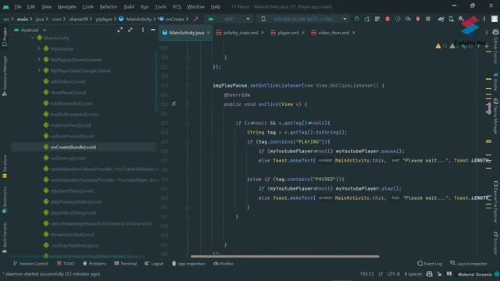Screen dimensions: 500x281
Task: Click the UTF-8 encoding status item
Action: click(x=393, y=274)
